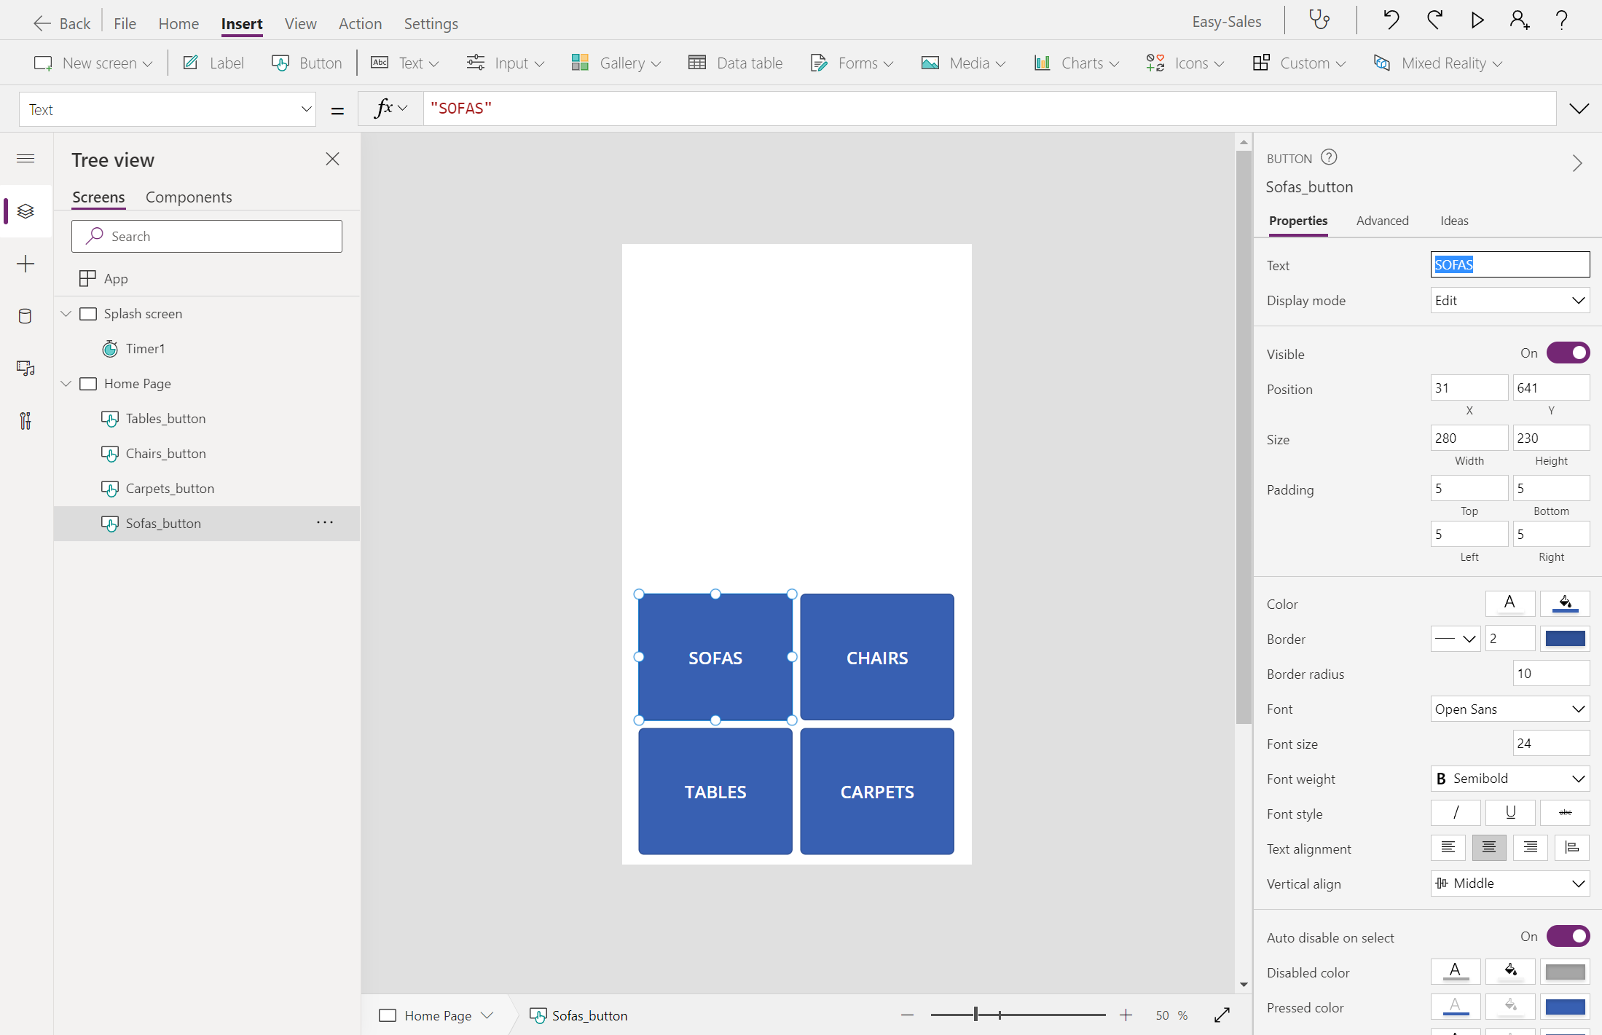Screen dimensions: 1602x1035
Task: Click the font color A icon
Action: 1509,603
